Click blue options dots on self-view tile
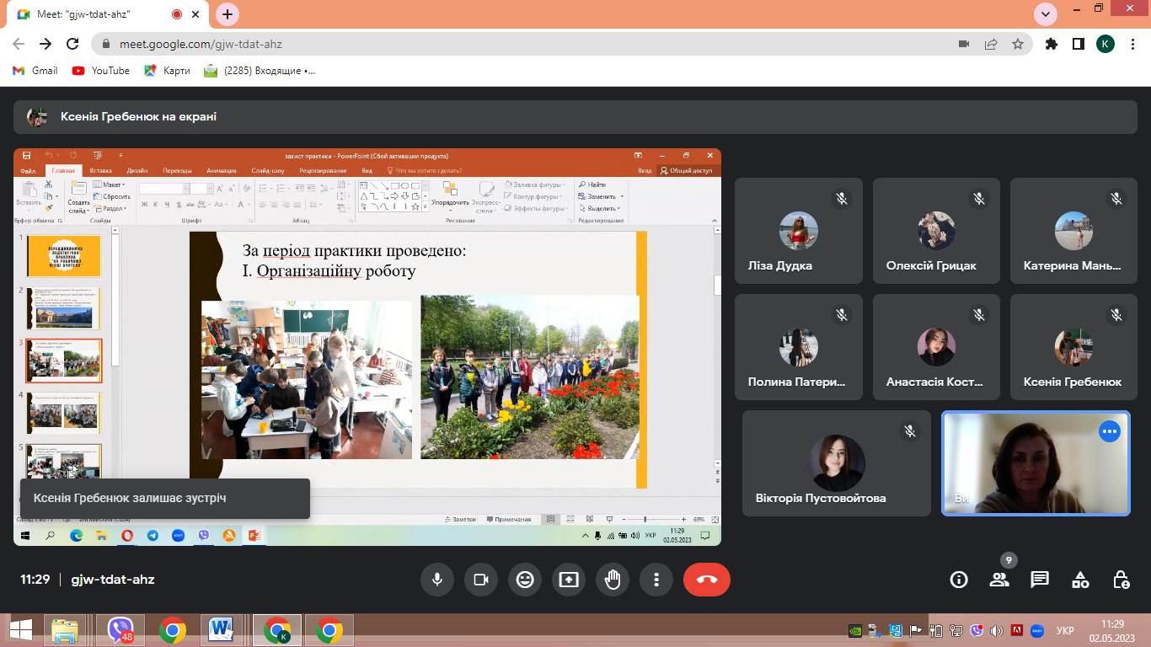The width and height of the screenshot is (1151, 647). (x=1110, y=431)
